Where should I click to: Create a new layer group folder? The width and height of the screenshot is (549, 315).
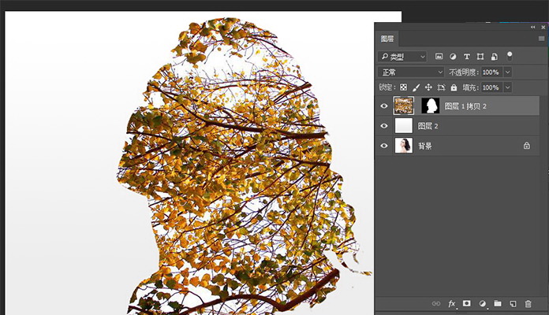coord(497,303)
